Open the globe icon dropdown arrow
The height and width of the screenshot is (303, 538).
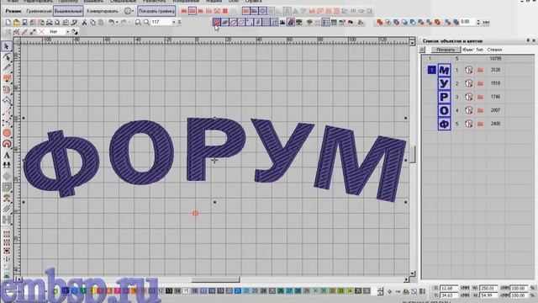(x=133, y=11)
